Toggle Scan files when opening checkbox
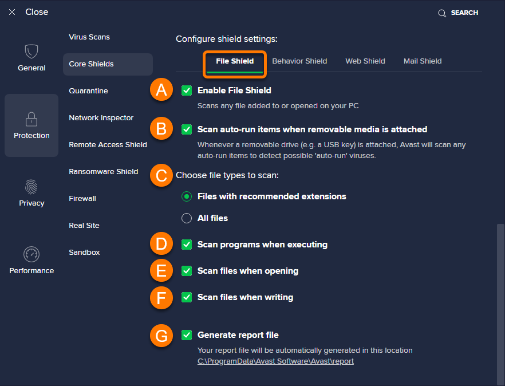The width and height of the screenshot is (505, 386). pyautogui.click(x=187, y=271)
